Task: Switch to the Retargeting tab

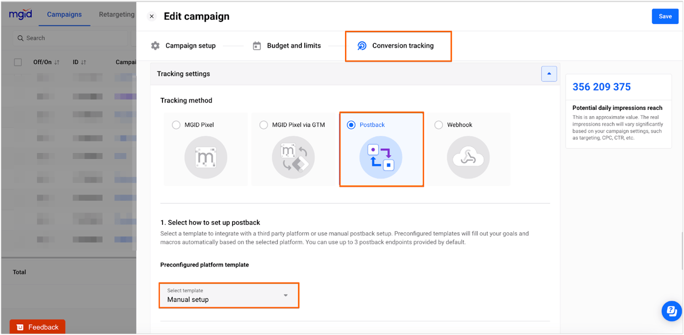Action: [x=116, y=14]
